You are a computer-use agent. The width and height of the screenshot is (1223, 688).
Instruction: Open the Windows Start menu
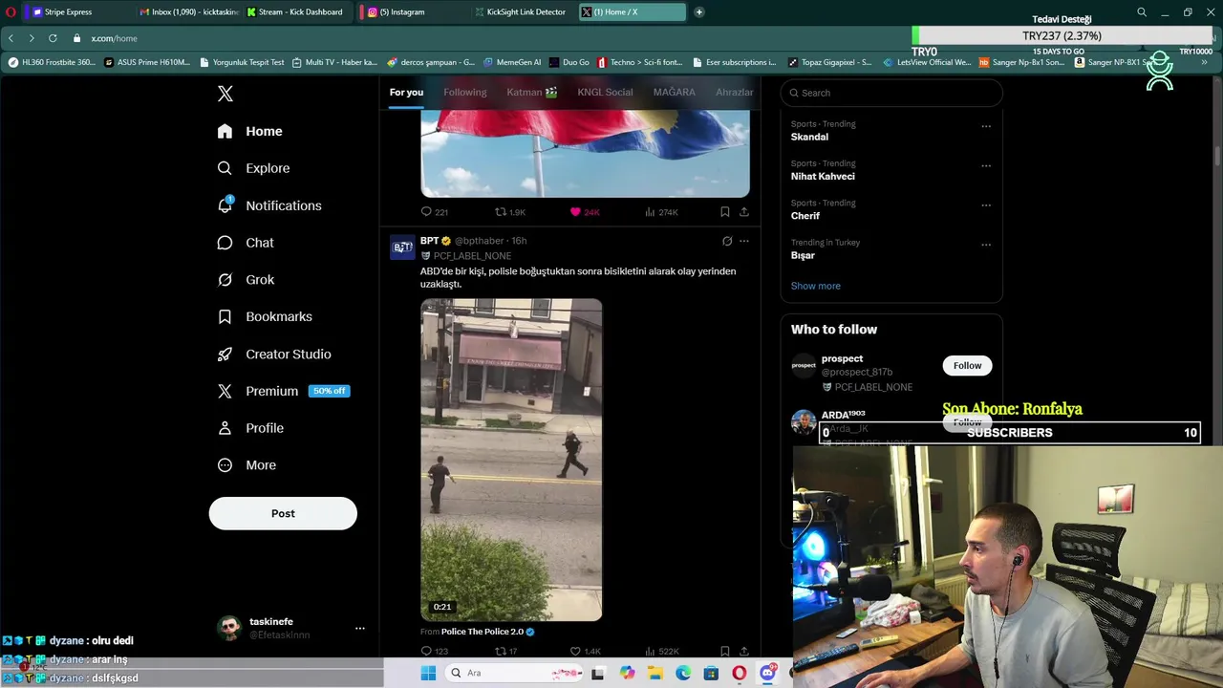pyautogui.click(x=428, y=673)
